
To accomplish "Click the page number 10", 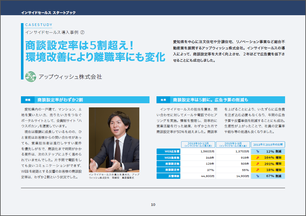I will coord(153,205).
